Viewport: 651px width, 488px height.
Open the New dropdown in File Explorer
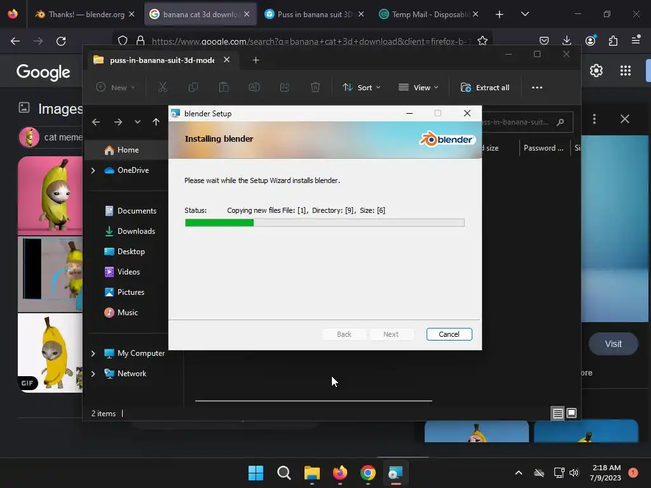pos(116,88)
